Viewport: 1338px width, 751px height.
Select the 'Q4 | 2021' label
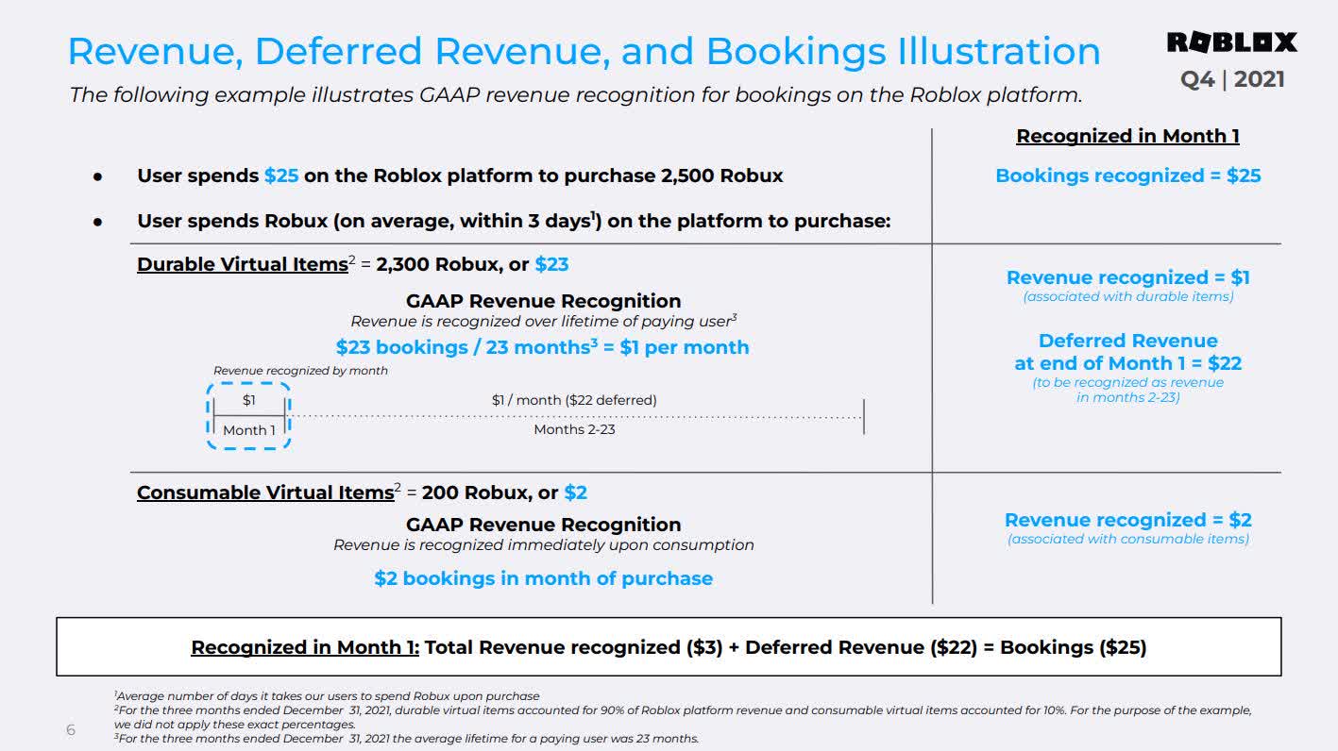[x=1233, y=79]
